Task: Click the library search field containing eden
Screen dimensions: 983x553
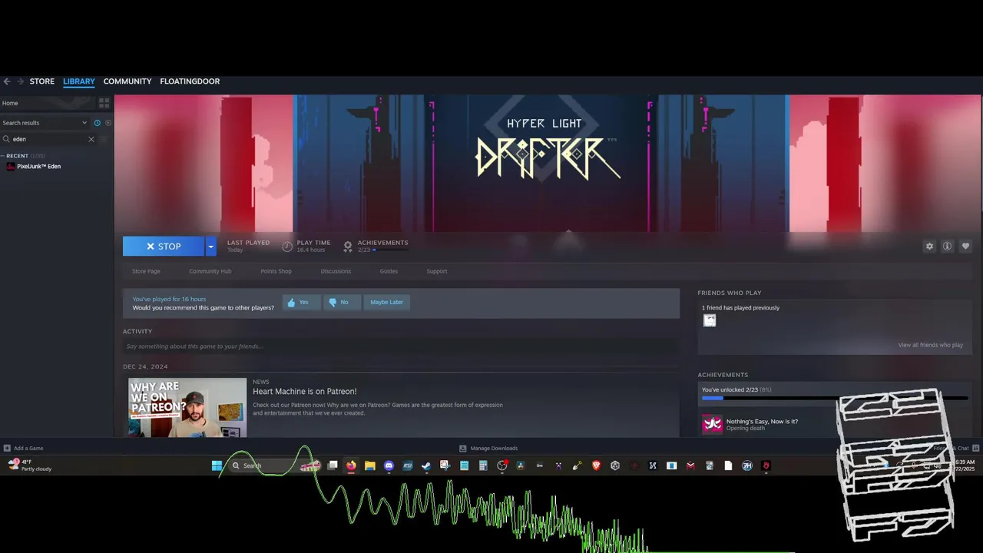Action: [x=49, y=139]
